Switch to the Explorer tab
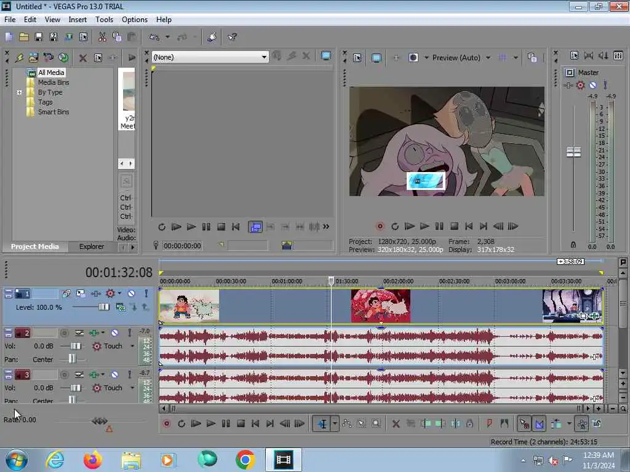This screenshot has width=630, height=472. click(x=91, y=246)
